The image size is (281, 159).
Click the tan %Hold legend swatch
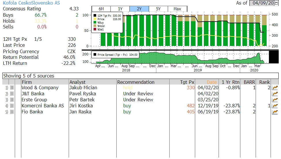coord(95,26)
